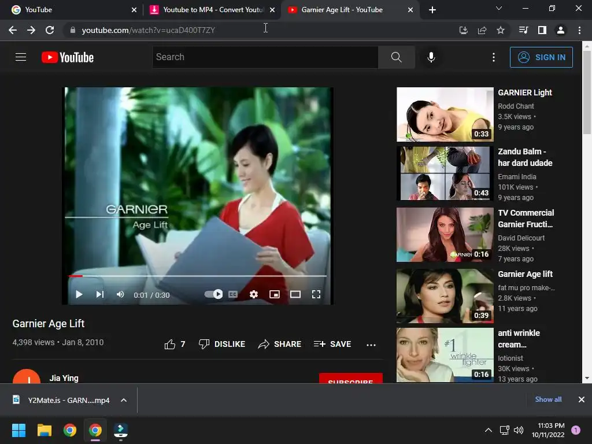Toggle browser side panel
The height and width of the screenshot is (444, 592).
click(x=542, y=30)
